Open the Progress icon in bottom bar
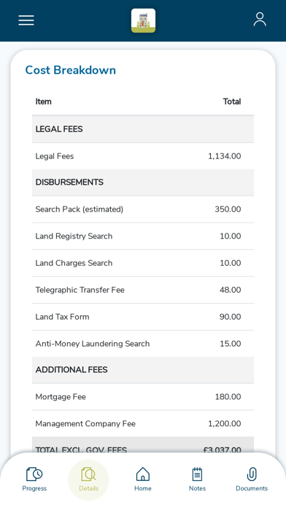Screen dimensions: 286x508 pyautogui.click(x=34, y=474)
